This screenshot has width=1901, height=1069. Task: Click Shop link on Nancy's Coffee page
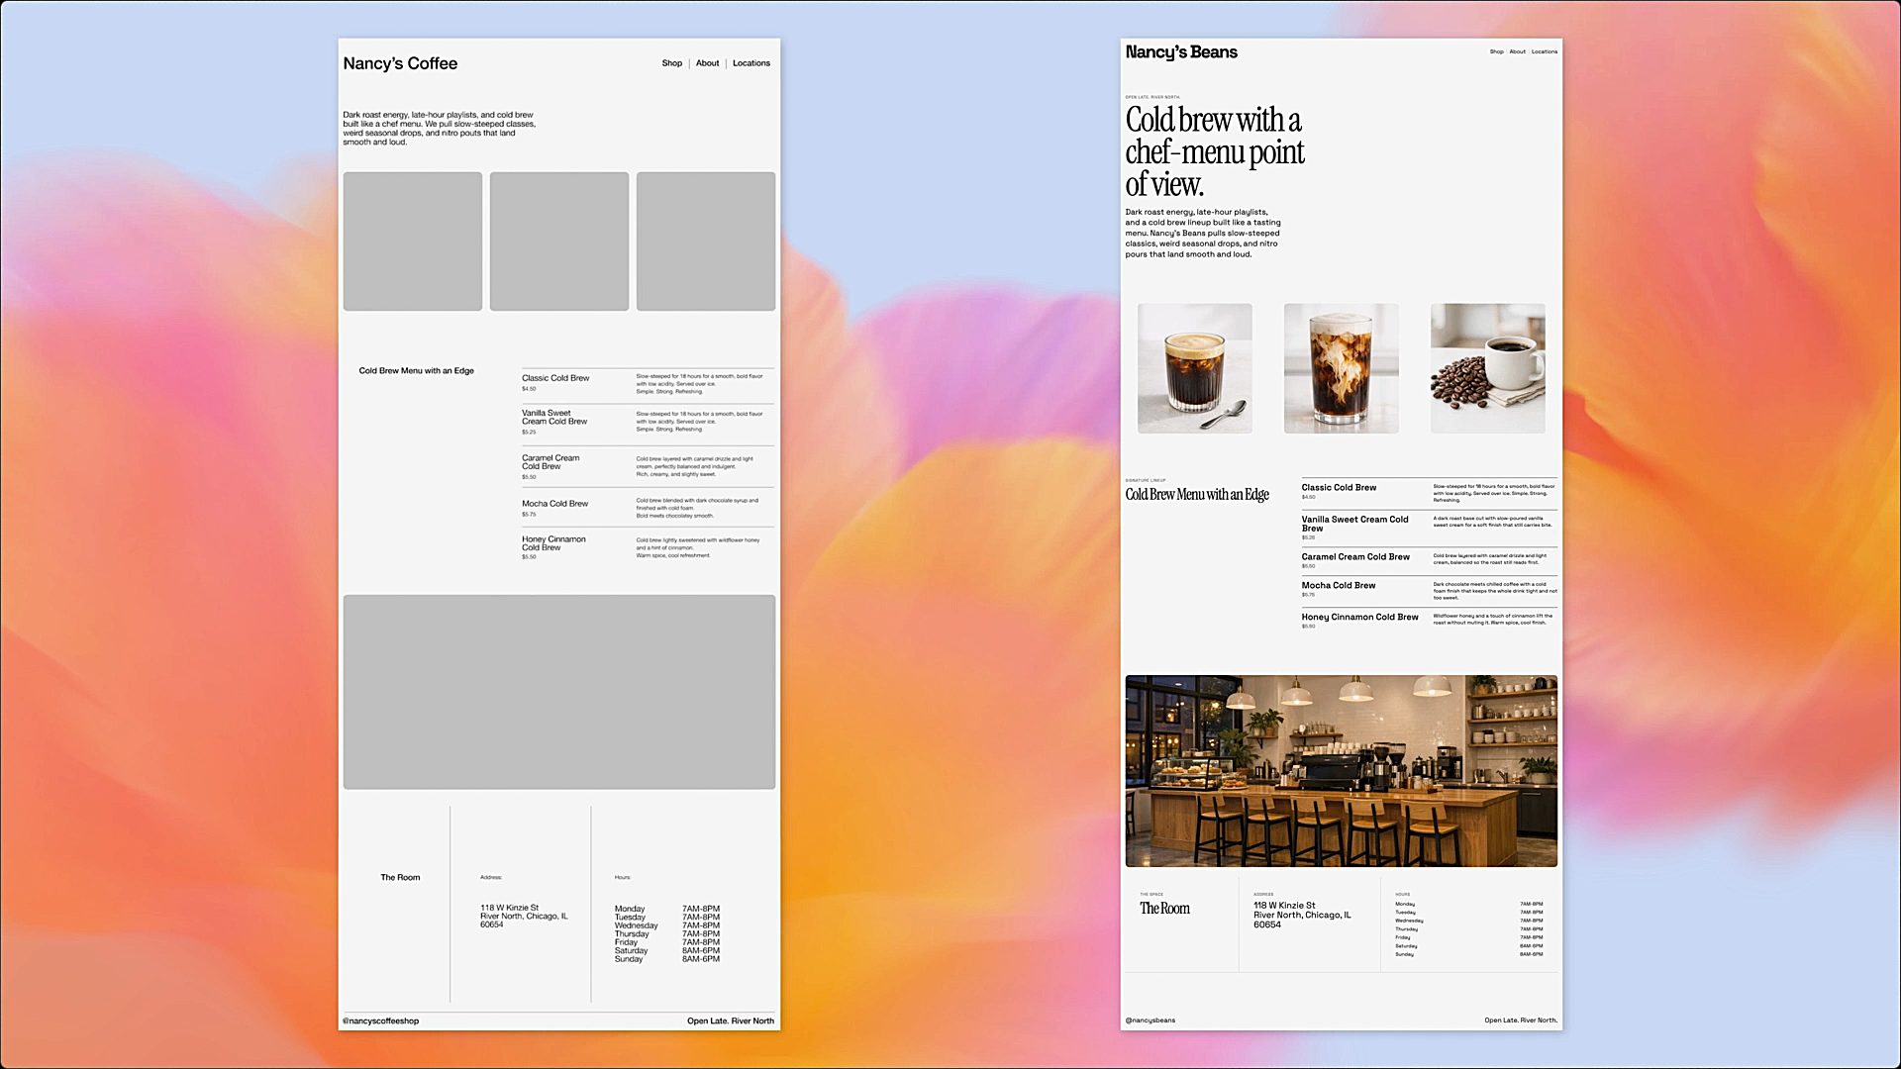click(671, 63)
